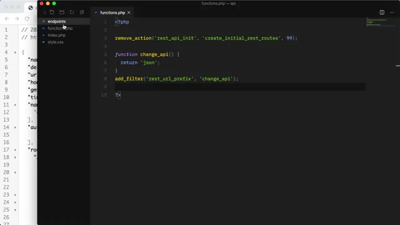The height and width of the screenshot is (225, 400).
Task: Click the globe icon on browser tab
Action: [31, 7]
